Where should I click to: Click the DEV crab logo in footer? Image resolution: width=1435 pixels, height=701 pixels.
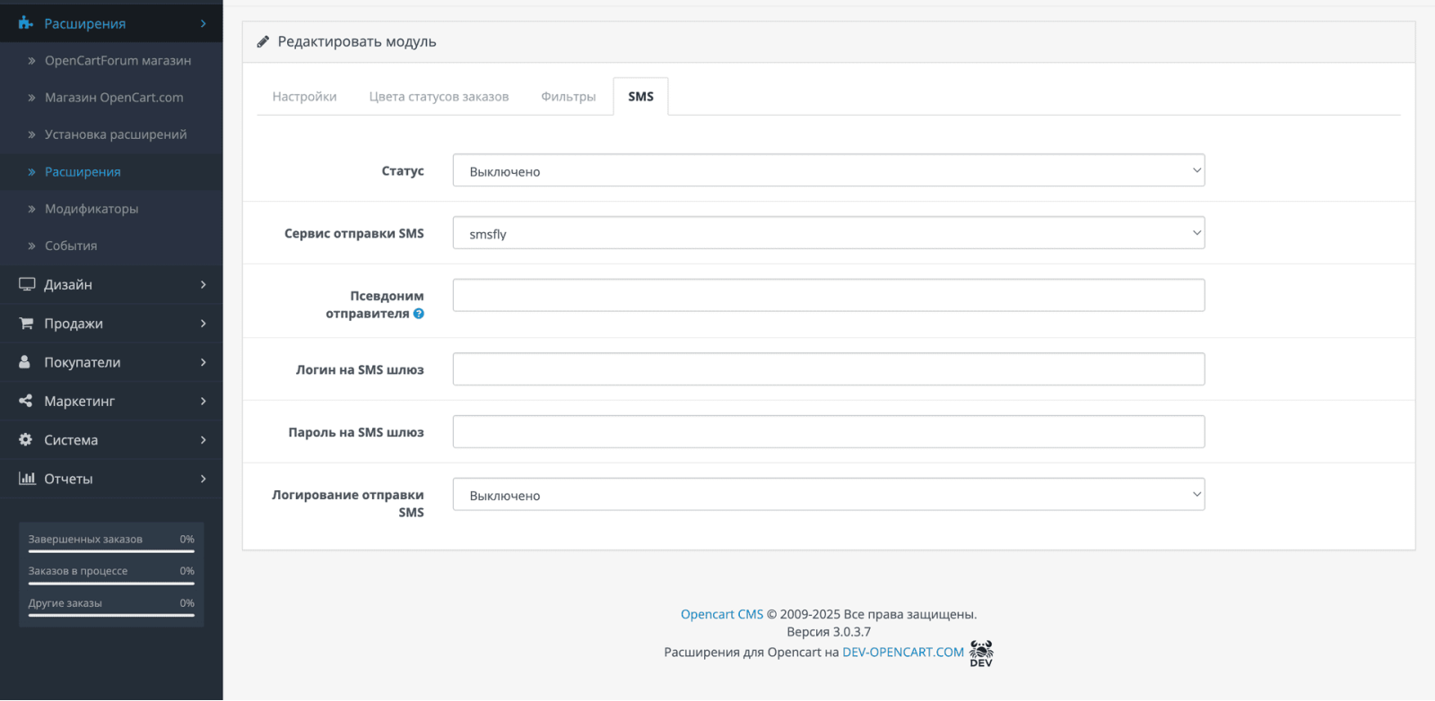pos(981,653)
